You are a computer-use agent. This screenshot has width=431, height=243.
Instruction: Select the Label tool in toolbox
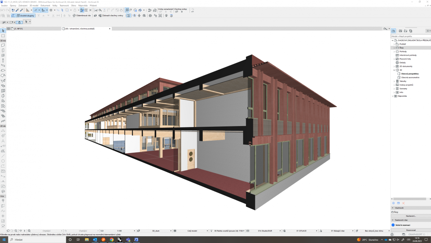coord(3,146)
